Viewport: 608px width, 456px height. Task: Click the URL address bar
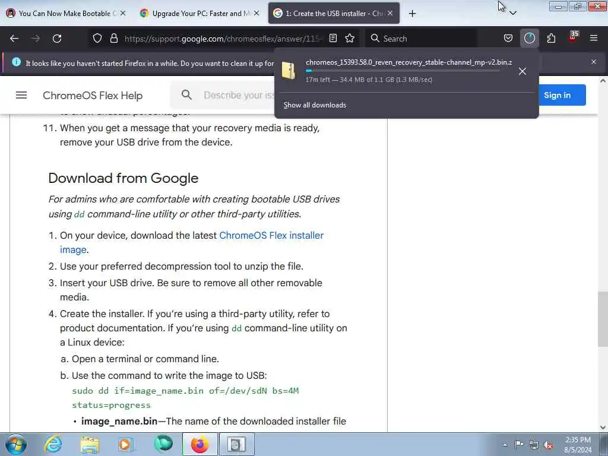click(223, 39)
